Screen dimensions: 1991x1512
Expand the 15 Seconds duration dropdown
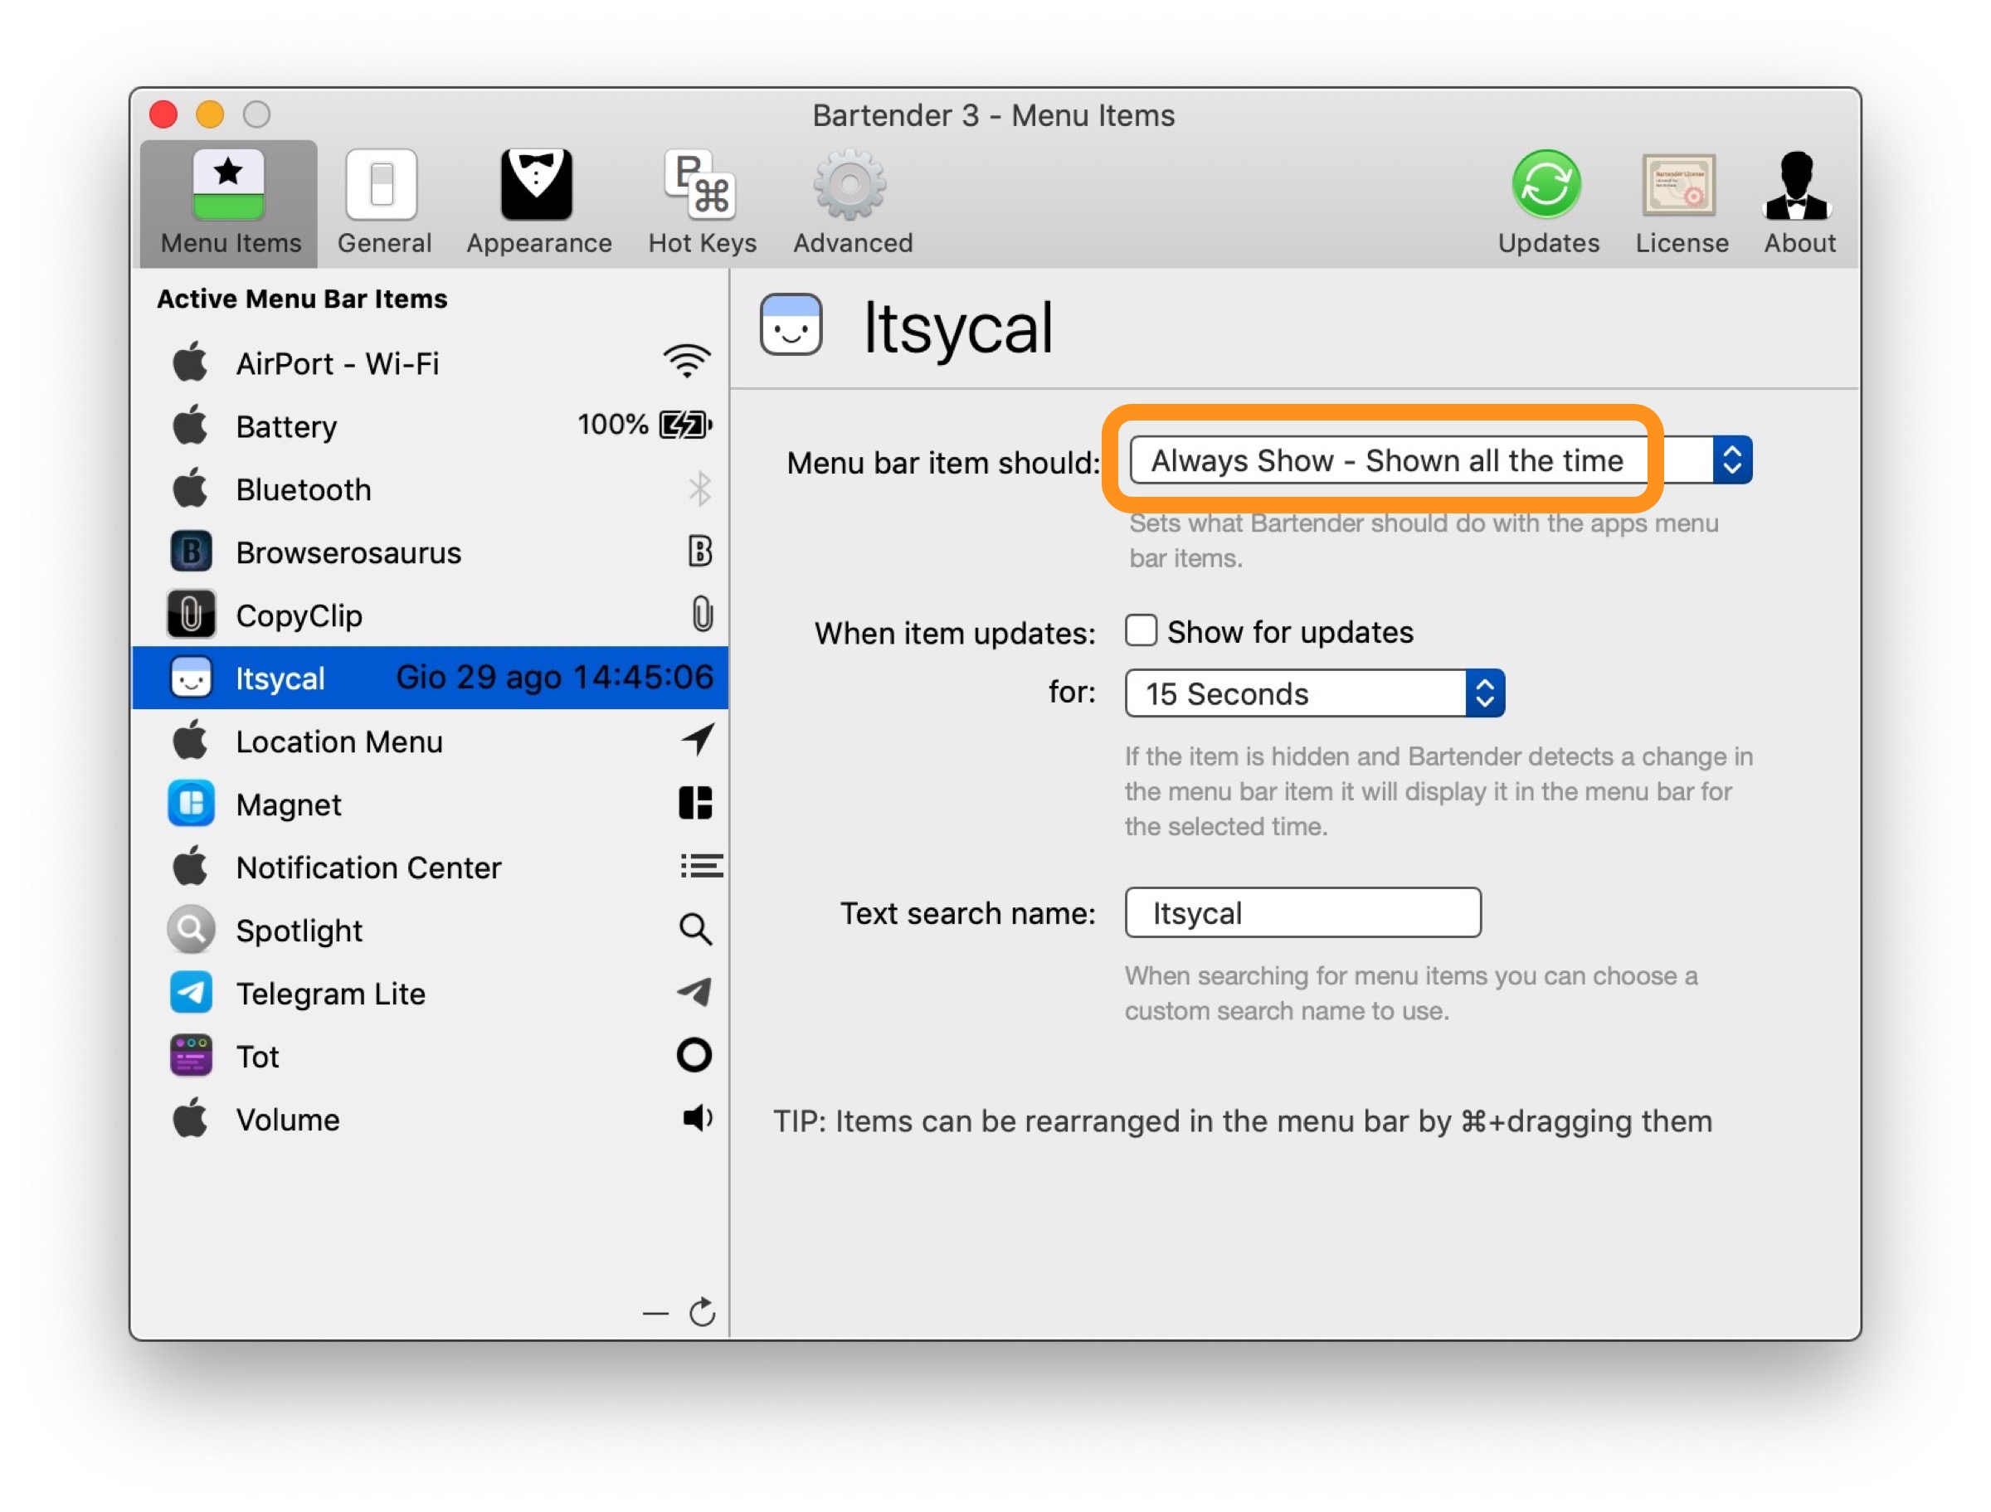1314,693
